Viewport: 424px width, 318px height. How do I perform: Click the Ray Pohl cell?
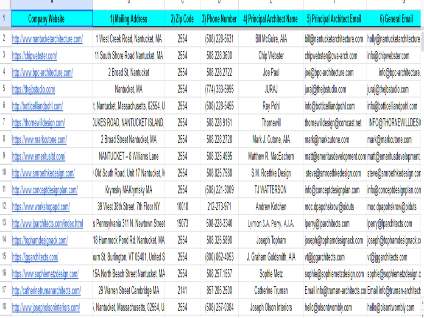pos(271,106)
